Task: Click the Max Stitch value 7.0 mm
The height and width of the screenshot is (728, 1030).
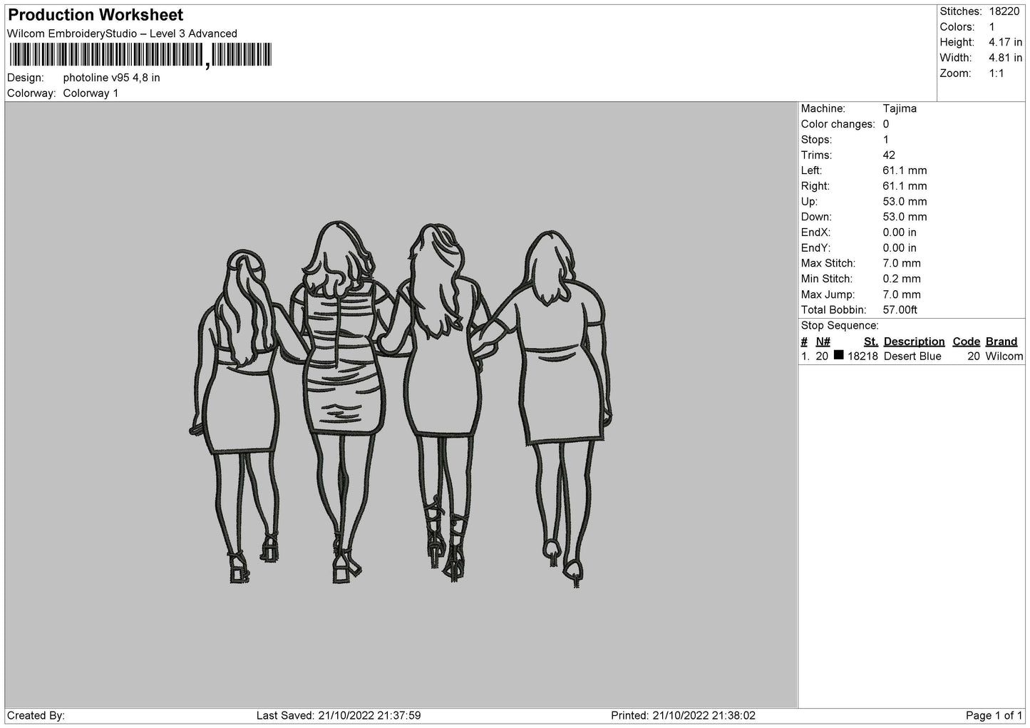Action: tap(902, 263)
